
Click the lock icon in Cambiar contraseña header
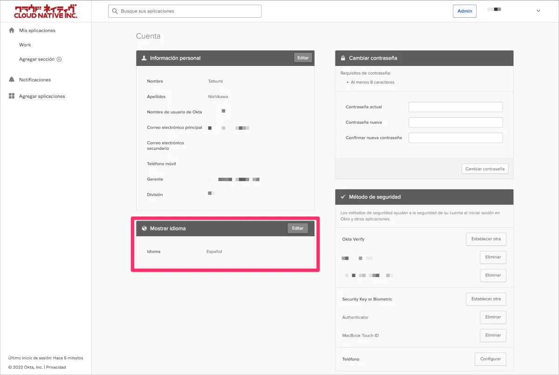342,58
